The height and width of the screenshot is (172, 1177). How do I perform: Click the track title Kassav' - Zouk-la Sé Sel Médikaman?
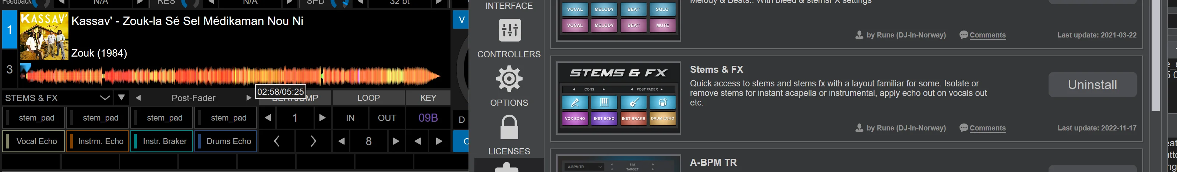187,21
